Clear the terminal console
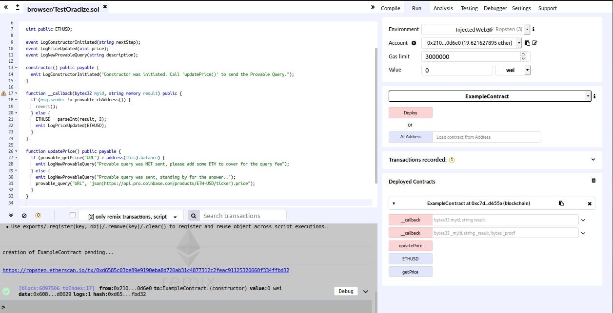613x313 pixels. coord(24,216)
